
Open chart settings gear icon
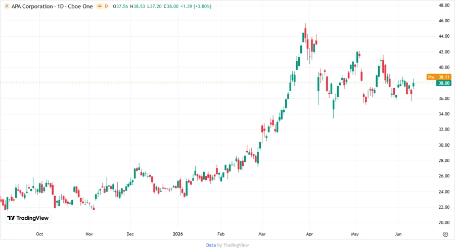click(x=445, y=234)
